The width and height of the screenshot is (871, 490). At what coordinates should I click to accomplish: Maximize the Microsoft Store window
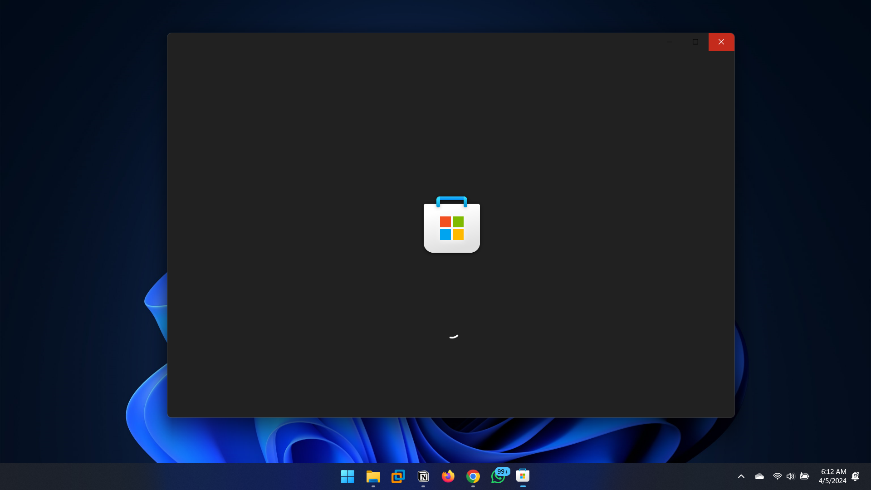point(695,42)
